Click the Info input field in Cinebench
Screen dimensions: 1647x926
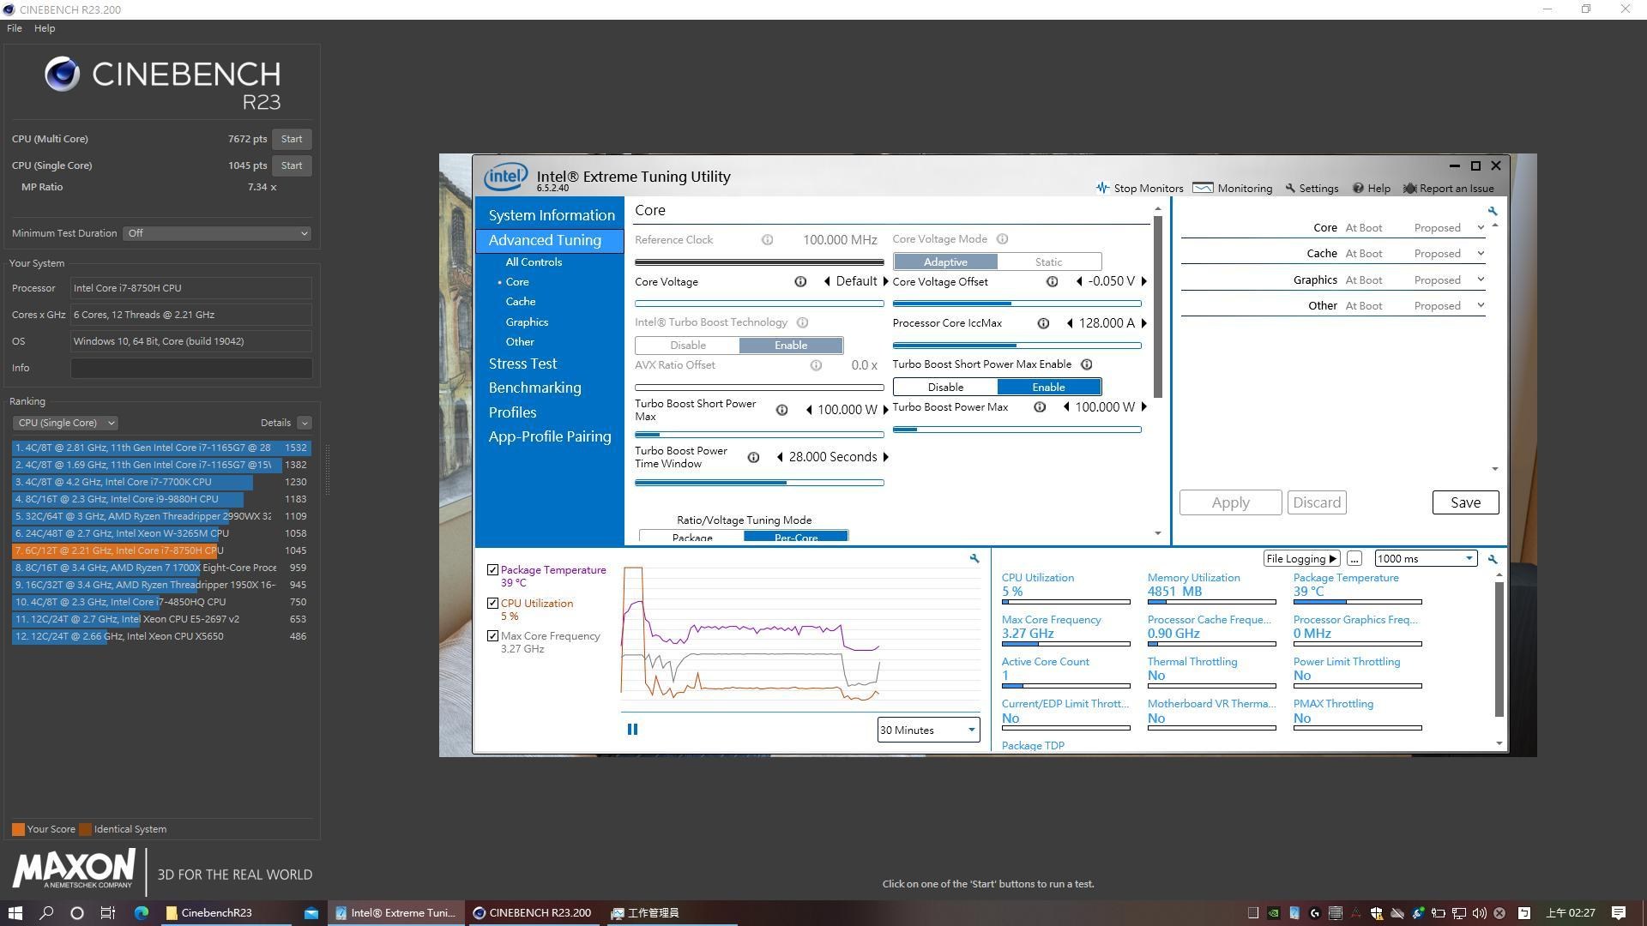coord(191,368)
